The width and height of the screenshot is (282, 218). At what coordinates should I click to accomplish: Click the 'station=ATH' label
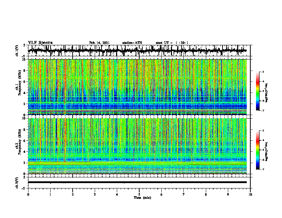coord(132,43)
